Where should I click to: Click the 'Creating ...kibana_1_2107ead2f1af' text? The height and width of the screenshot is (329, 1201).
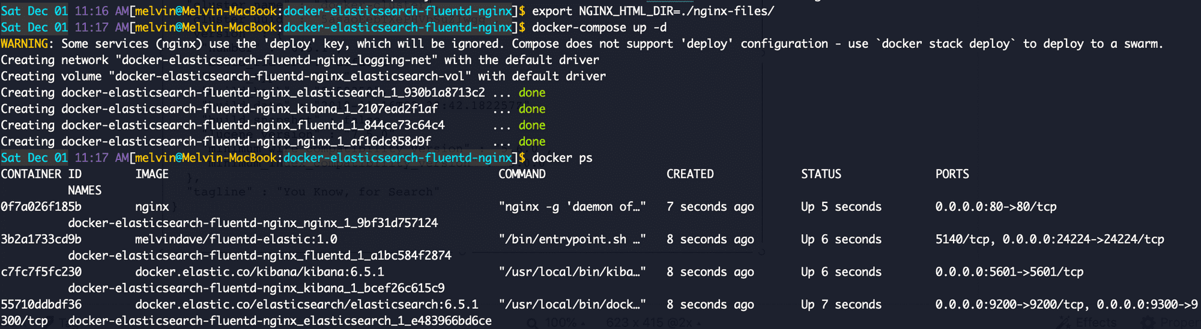point(219,109)
